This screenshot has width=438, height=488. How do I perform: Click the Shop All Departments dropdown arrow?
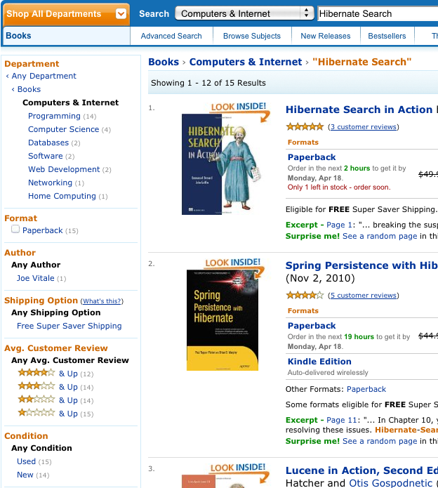[121, 13]
